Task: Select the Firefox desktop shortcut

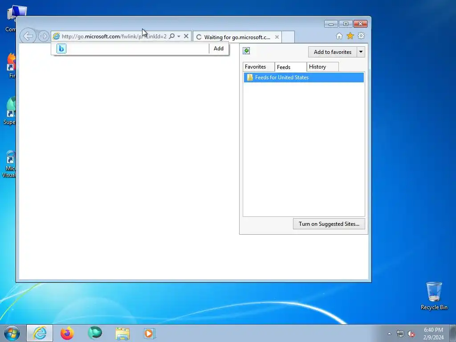Action: 11,66
